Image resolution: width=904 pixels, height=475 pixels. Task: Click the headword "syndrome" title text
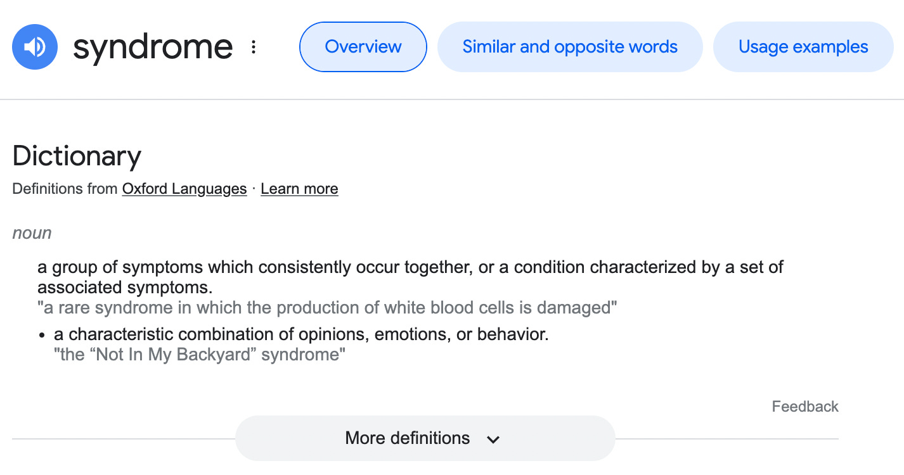(153, 47)
